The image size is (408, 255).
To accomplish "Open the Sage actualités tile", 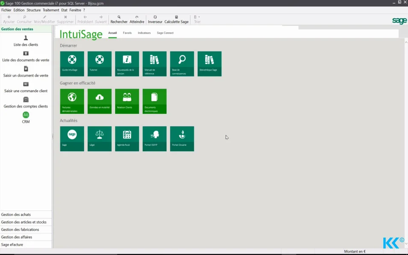I will (x=72, y=139).
